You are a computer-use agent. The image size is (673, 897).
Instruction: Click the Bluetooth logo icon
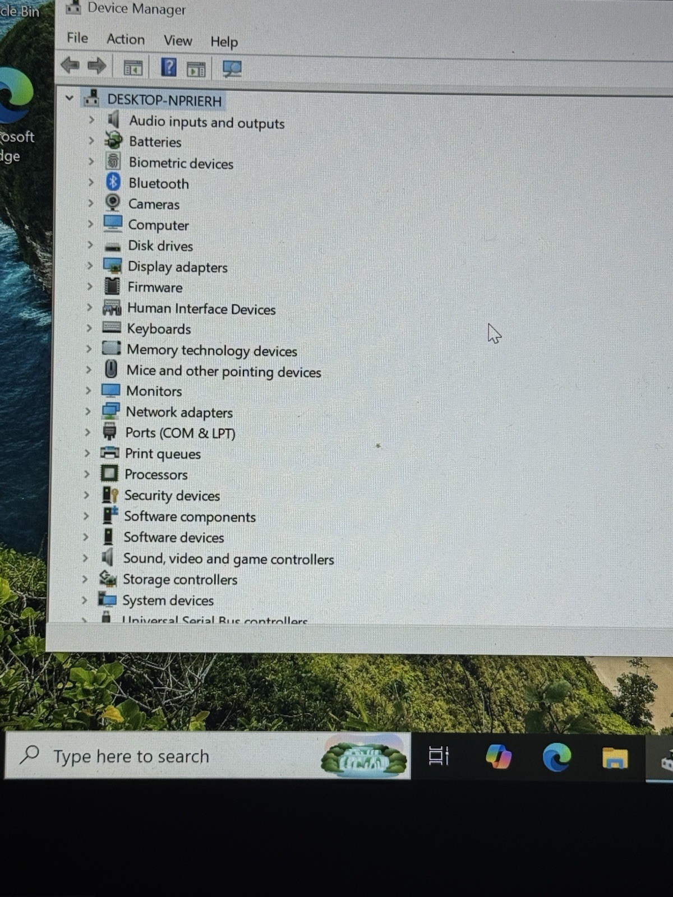pyautogui.click(x=113, y=182)
